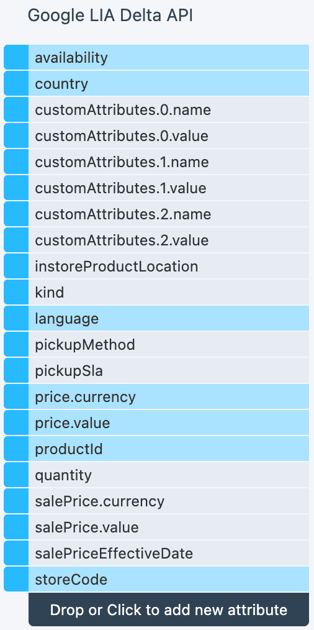Viewport: 314px width, 630px height.
Task: Click the blue handle beside availability
Action: (16, 57)
